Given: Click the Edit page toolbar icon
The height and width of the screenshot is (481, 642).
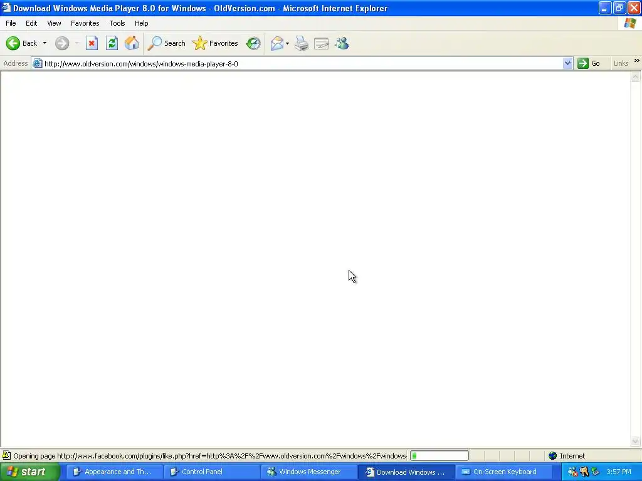Looking at the screenshot, I should point(322,43).
